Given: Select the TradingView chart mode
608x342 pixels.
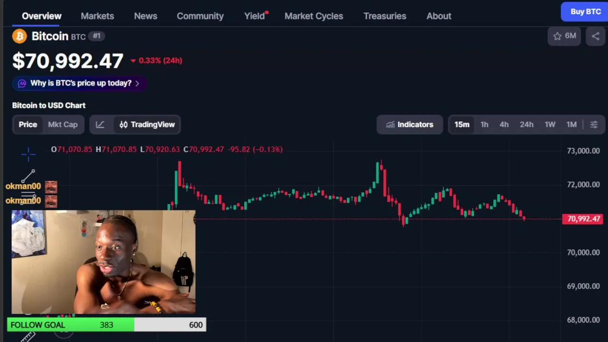Looking at the screenshot, I should 147,124.
